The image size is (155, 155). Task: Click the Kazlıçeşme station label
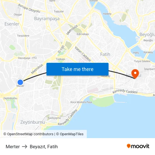[x=54, y=118]
